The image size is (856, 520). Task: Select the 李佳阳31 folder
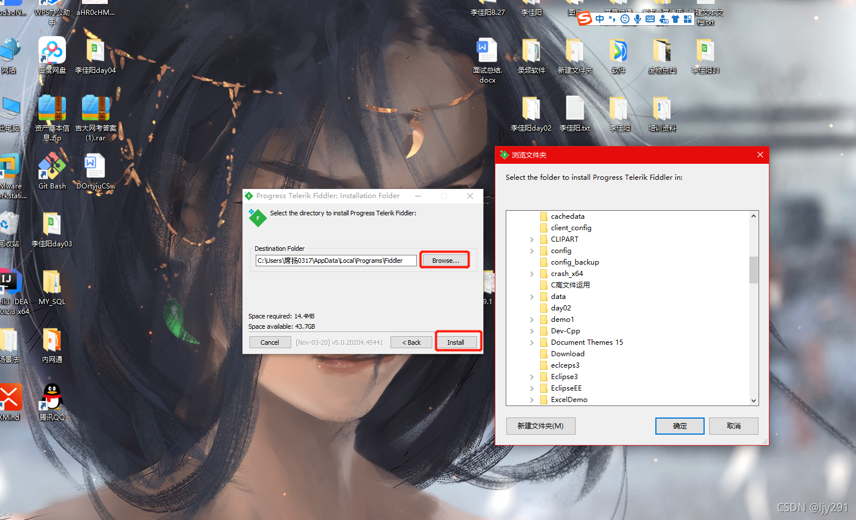705,56
